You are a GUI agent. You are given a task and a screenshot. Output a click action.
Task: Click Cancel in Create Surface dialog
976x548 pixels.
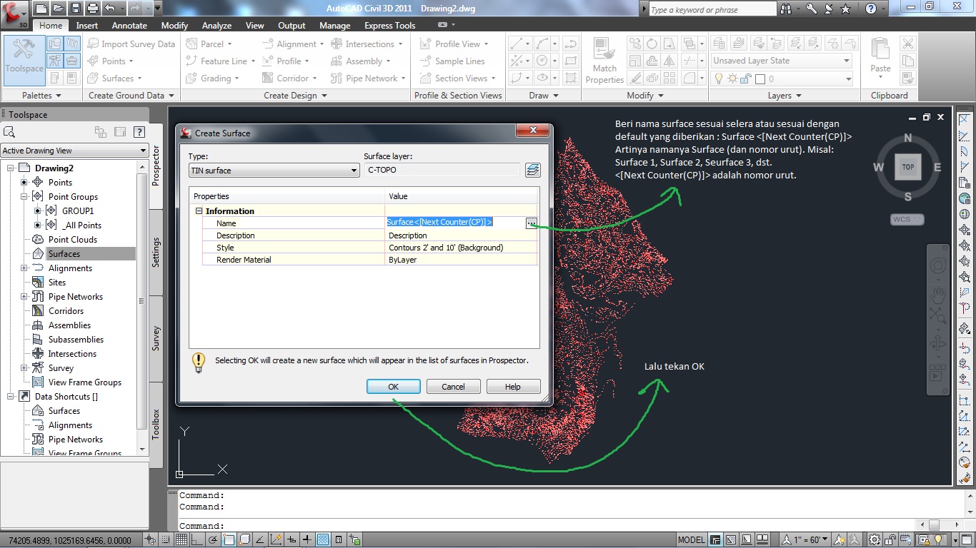point(453,387)
